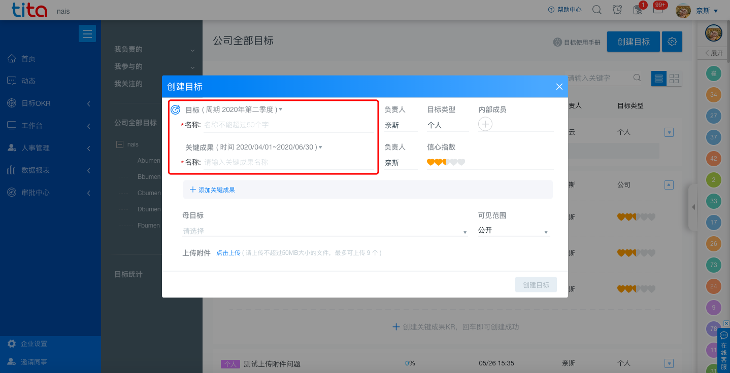Viewport: 730px width, 373px height.
Task: Click the goal 名称 input field
Action: [289, 125]
